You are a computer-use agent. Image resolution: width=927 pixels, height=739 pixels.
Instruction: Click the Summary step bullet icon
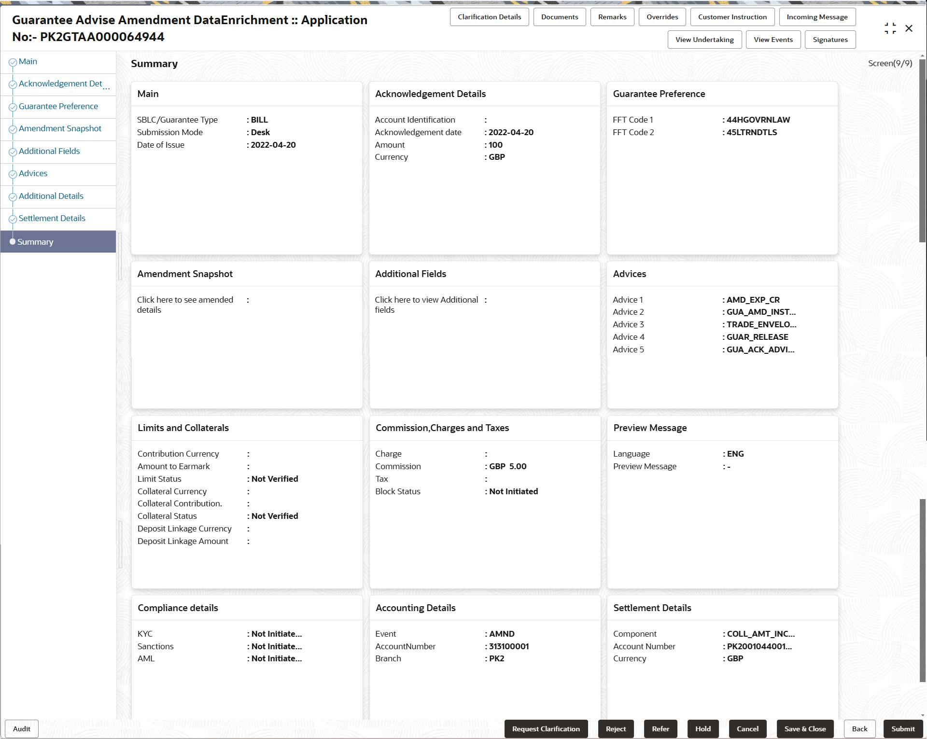point(13,242)
